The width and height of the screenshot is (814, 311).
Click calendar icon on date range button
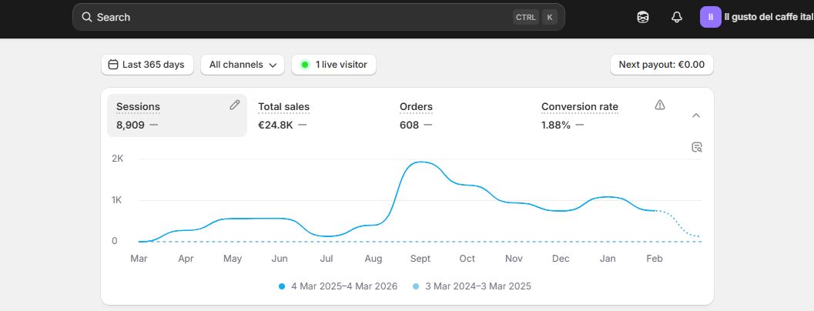pos(112,65)
